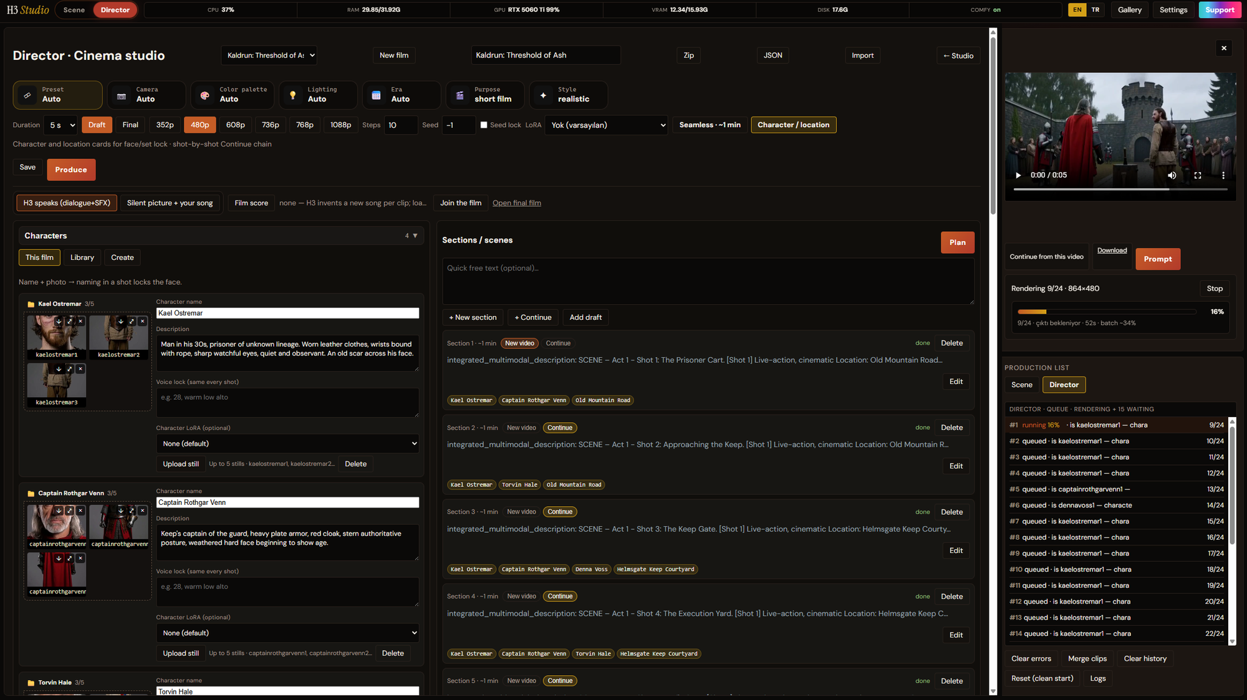This screenshot has height=700, width=1247.
Task: Enable the Seed lock checkbox
Action: coord(484,125)
